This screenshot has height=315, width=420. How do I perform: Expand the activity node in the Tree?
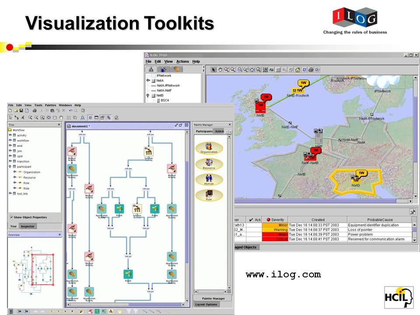(10, 135)
